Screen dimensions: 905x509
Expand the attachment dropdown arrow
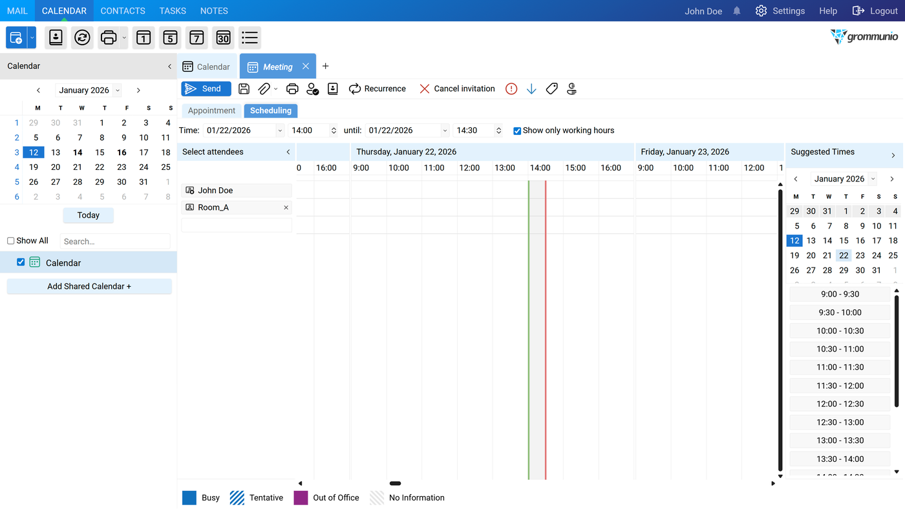pyautogui.click(x=276, y=88)
